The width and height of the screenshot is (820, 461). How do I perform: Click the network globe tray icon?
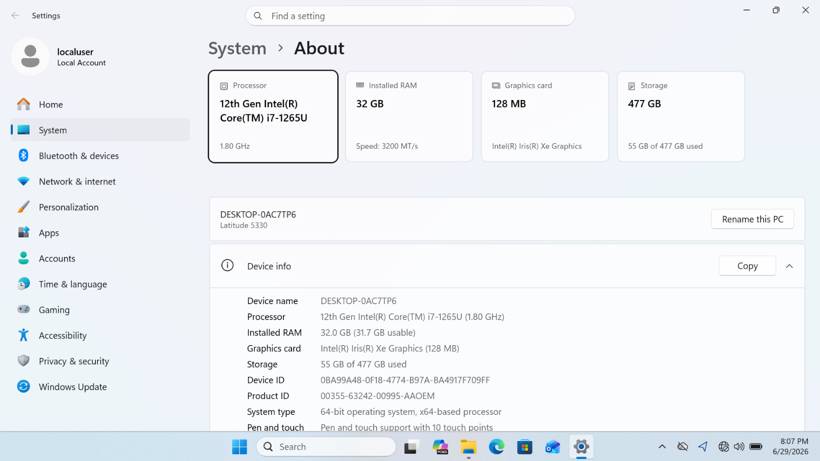(723, 447)
